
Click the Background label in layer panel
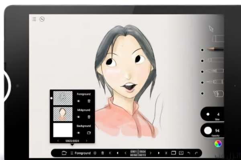click(84, 126)
